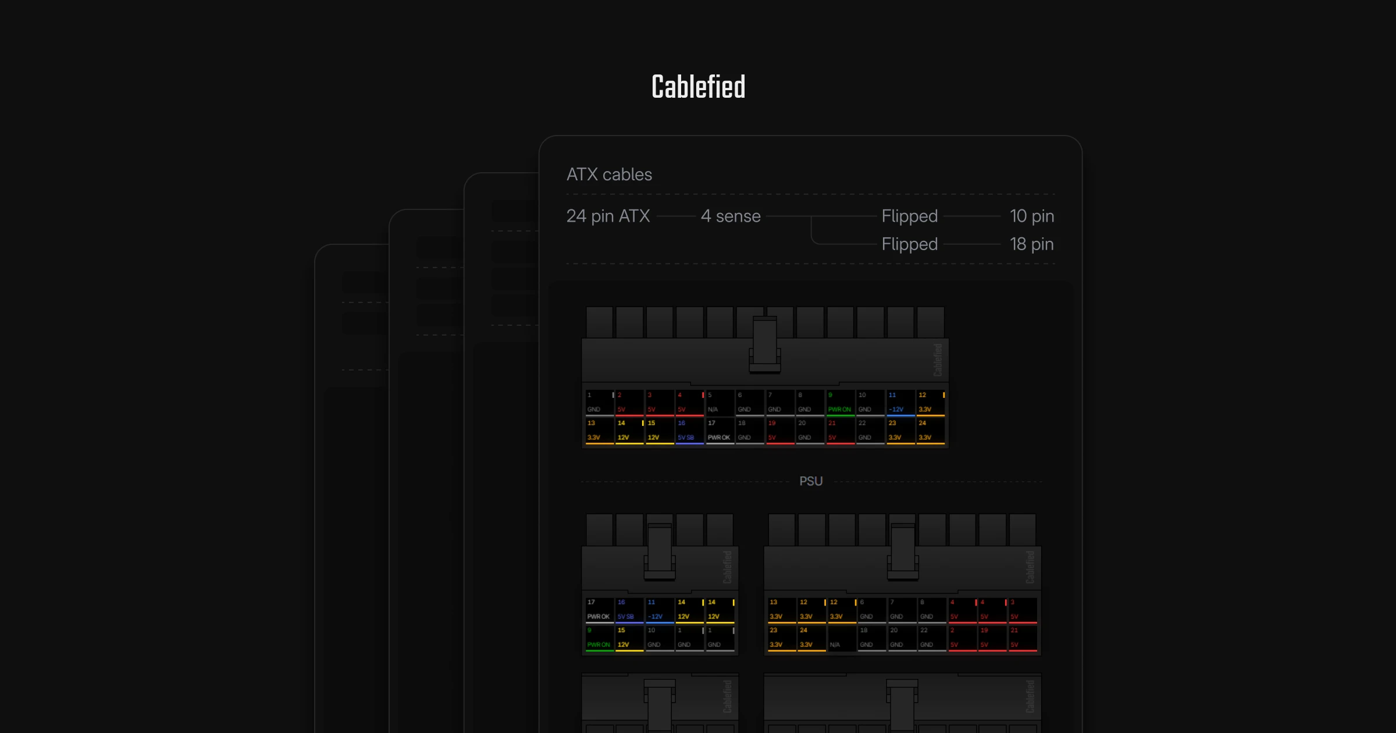The height and width of the screenshot is (733, 1396).
Task: Select pin 4 5V on 24-pin connector
Action: 690,403
